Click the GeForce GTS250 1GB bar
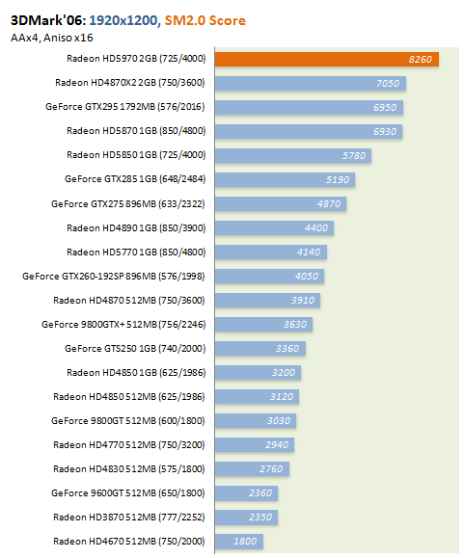This screenshot has height=558, width=464. tap(259, 349)
